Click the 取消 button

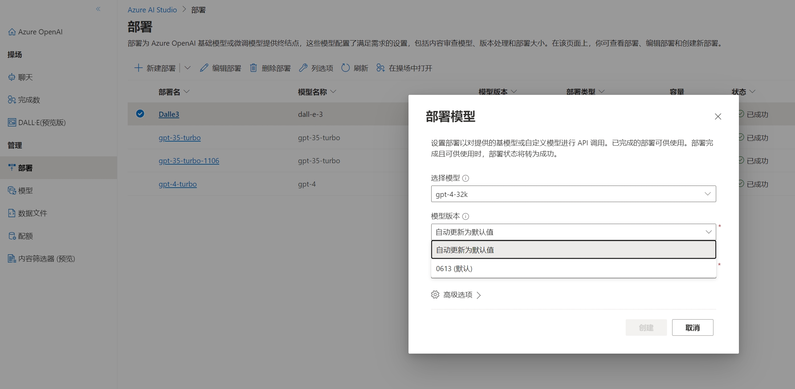coord(692,328)
